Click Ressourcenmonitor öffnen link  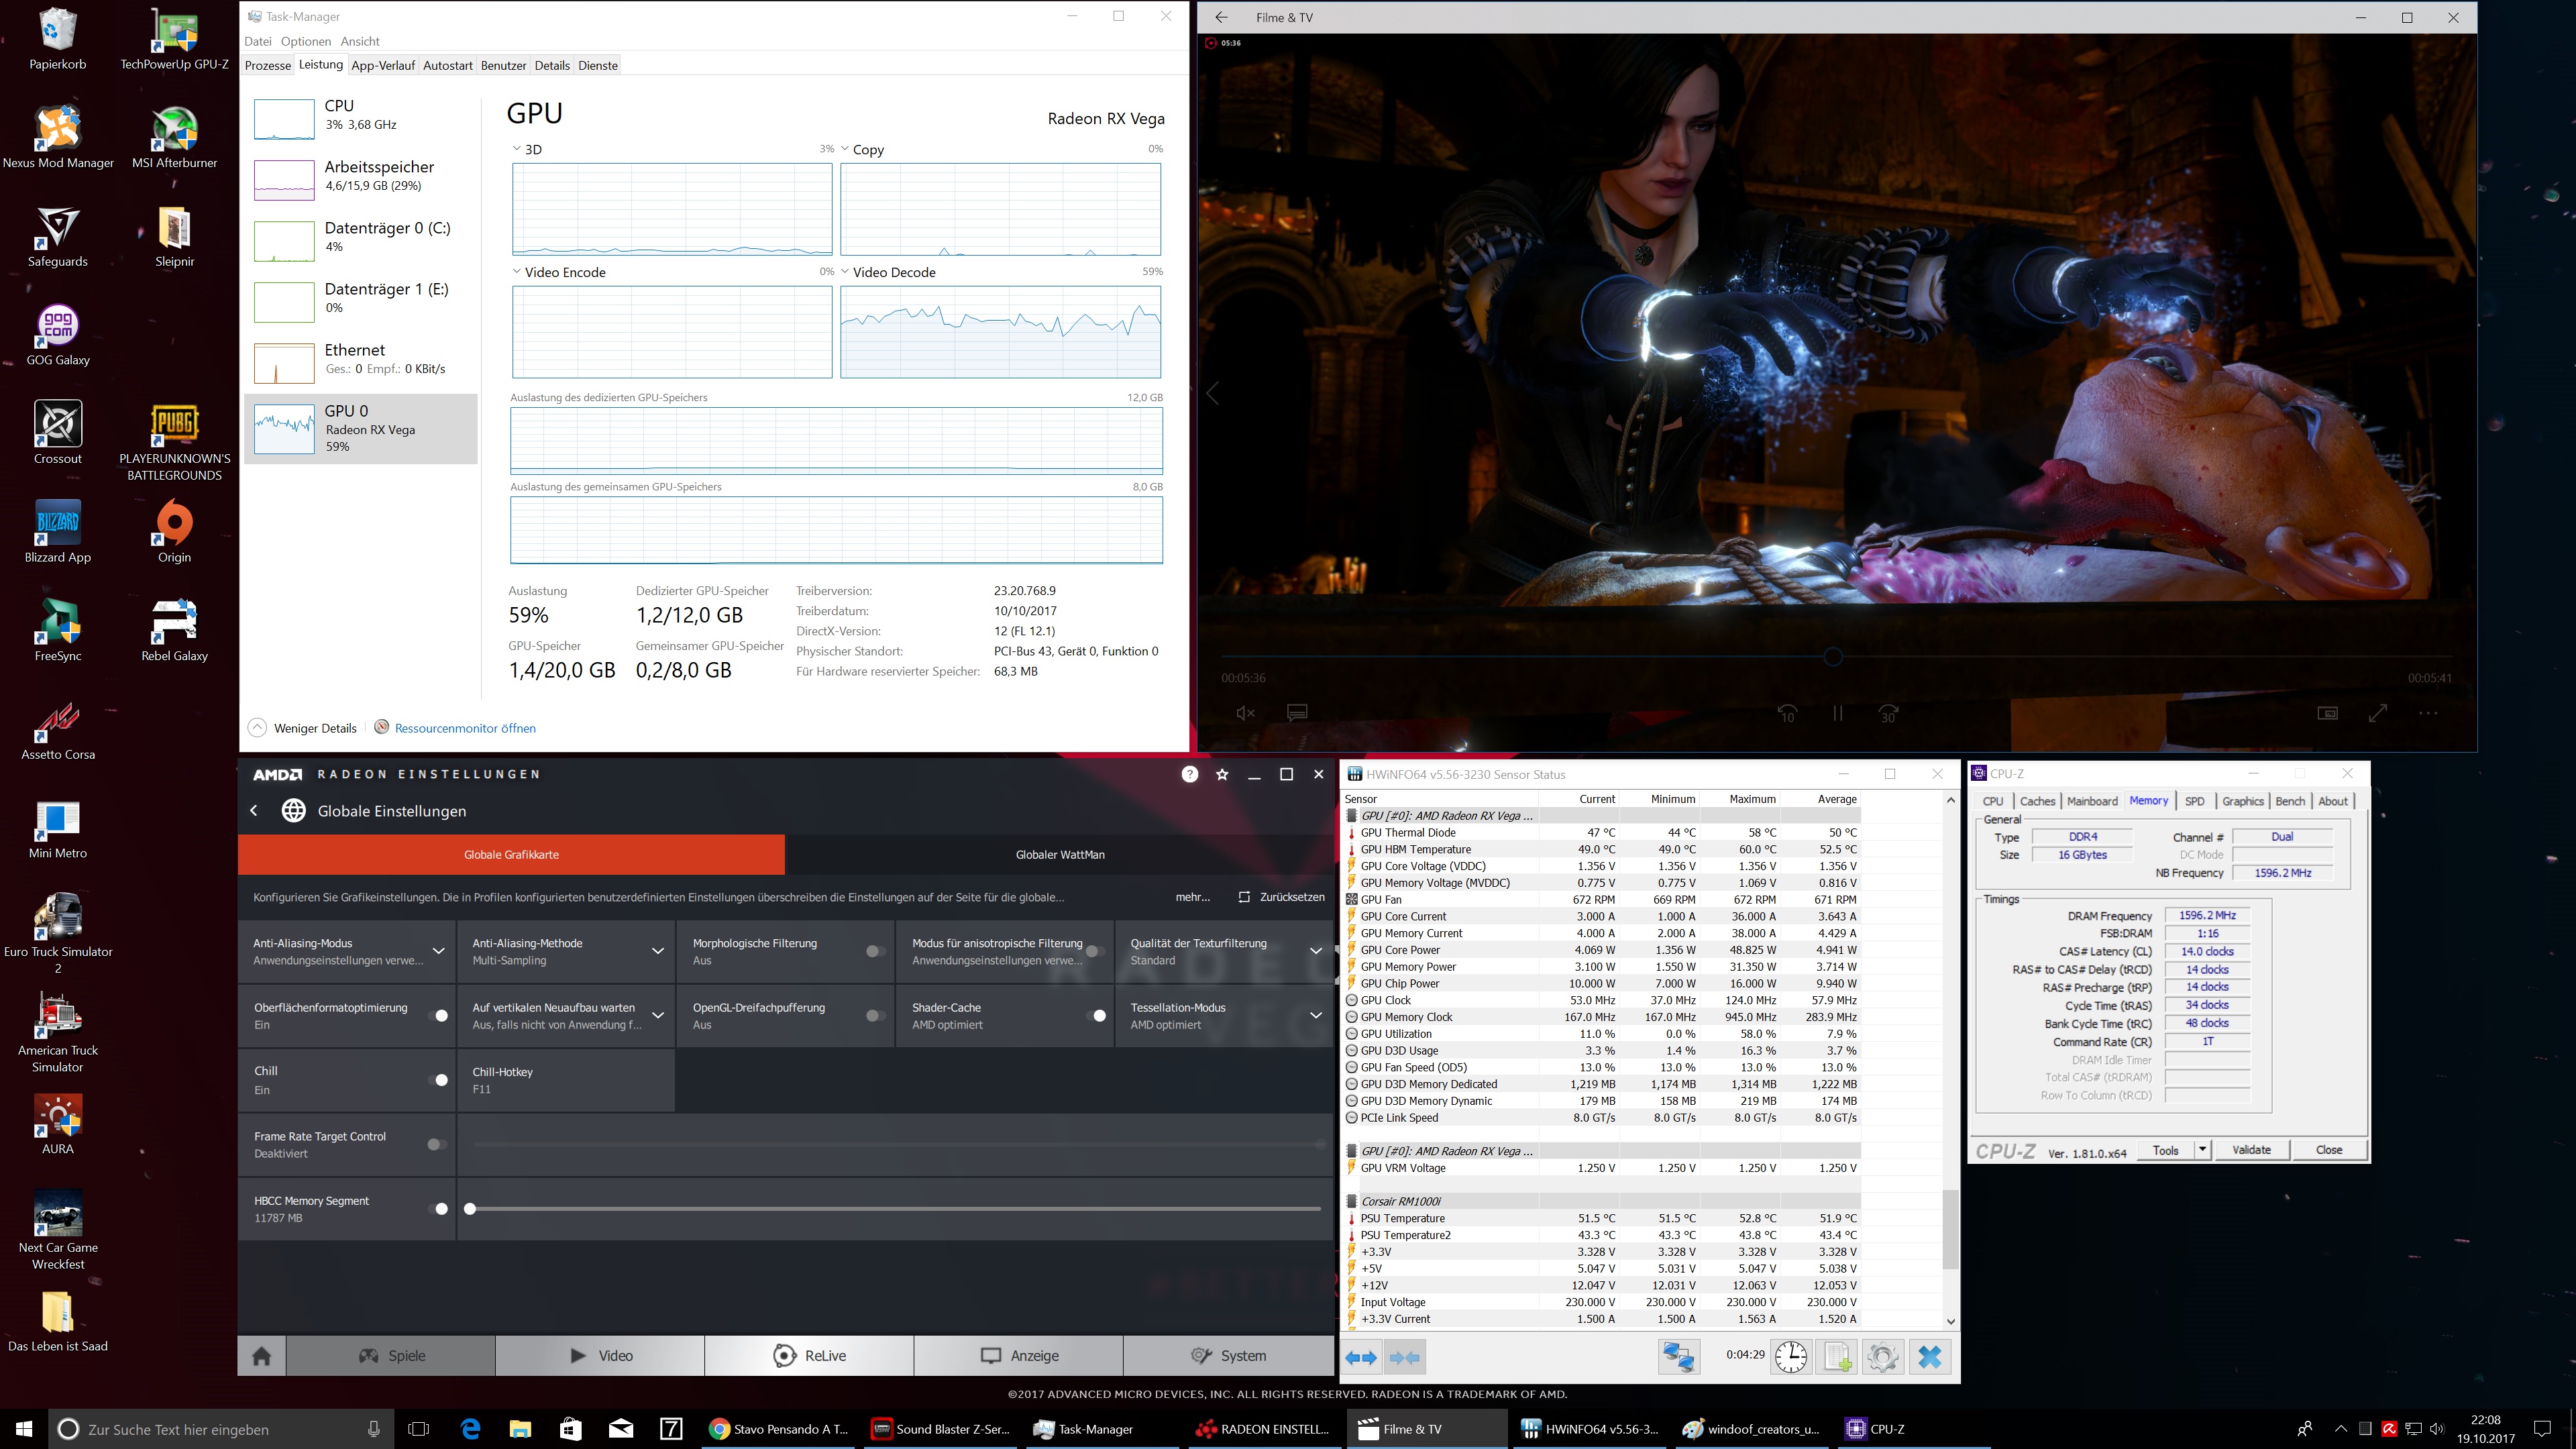[465, 728]
